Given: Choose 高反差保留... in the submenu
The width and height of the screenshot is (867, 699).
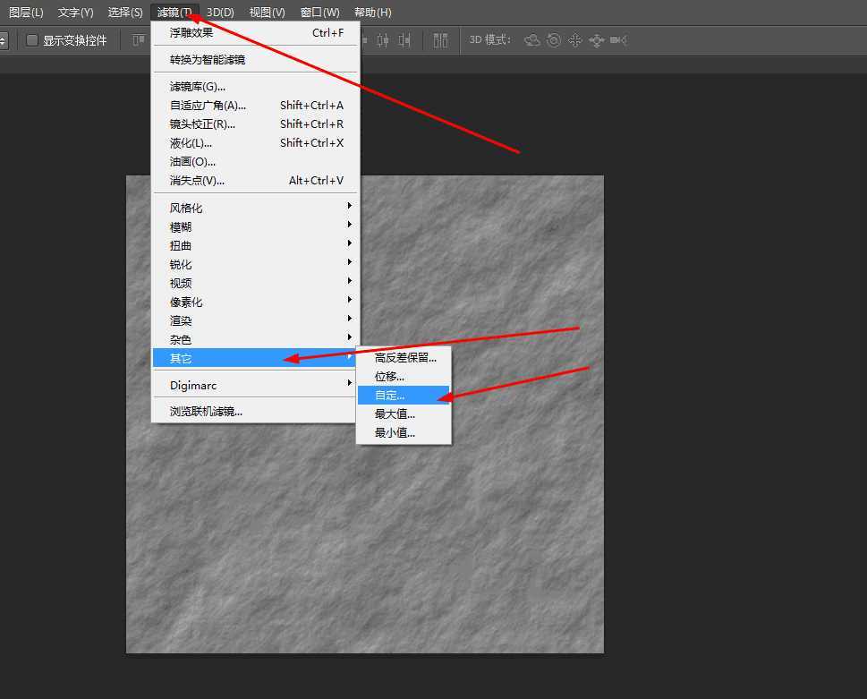Looking at the screenshot, I should pos(405,357).
